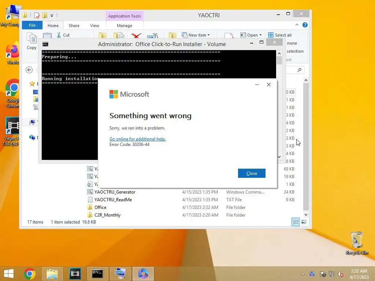Click the Cut command in the ribbon
The image size is (375, 281).
(x=63, y=35)
